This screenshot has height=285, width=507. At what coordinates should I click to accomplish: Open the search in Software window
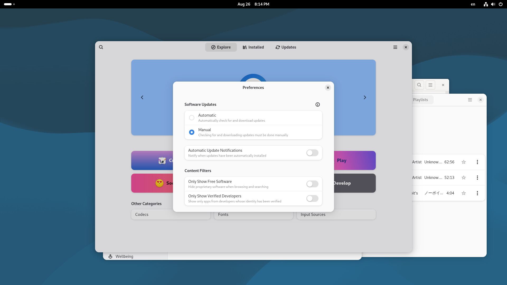101,47
